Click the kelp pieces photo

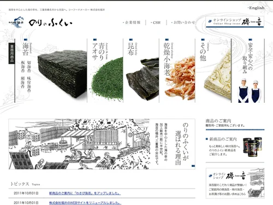(143, 79)
